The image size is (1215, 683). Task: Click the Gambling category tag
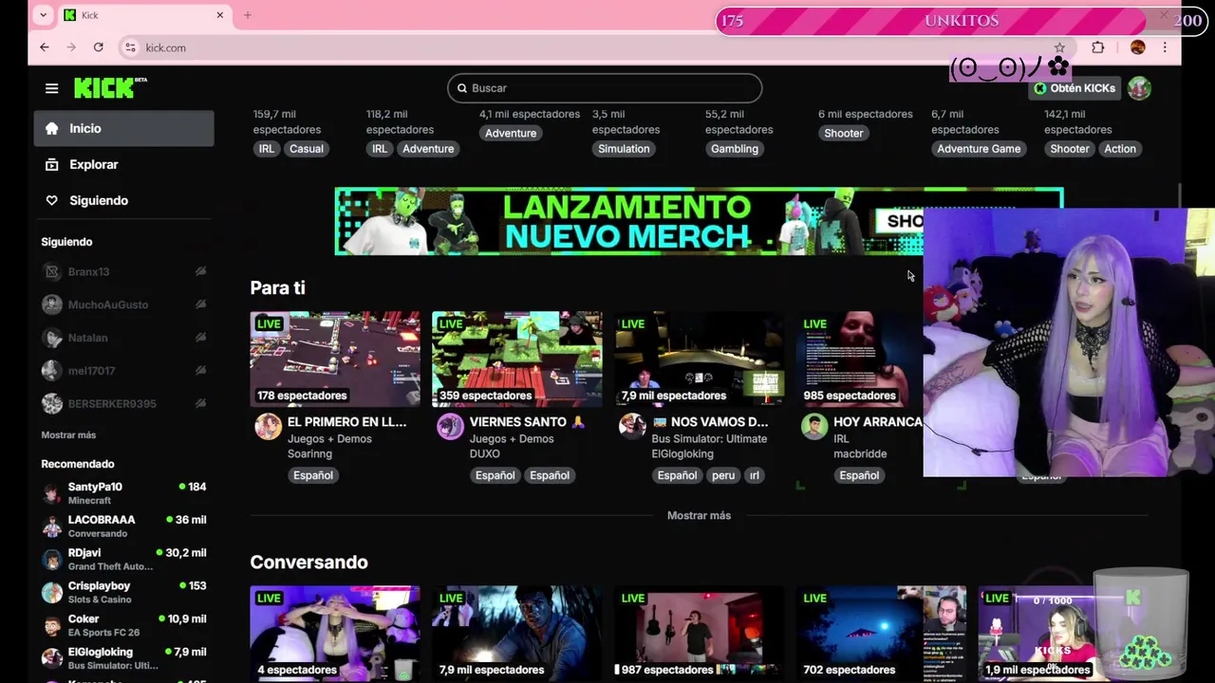tap(735, 149)
